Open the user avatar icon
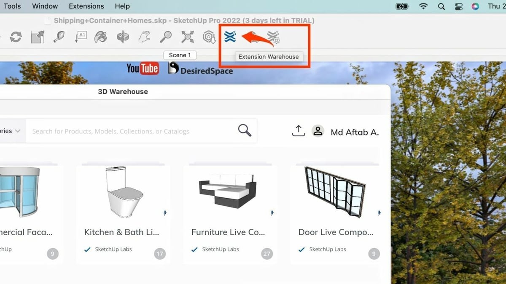The height and width of the screenshot is (284, 506). click(x=318, y=131)
